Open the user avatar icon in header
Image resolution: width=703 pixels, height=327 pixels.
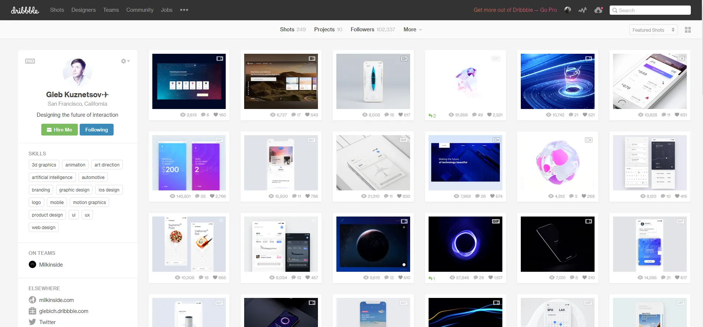[x=568, y=10]
